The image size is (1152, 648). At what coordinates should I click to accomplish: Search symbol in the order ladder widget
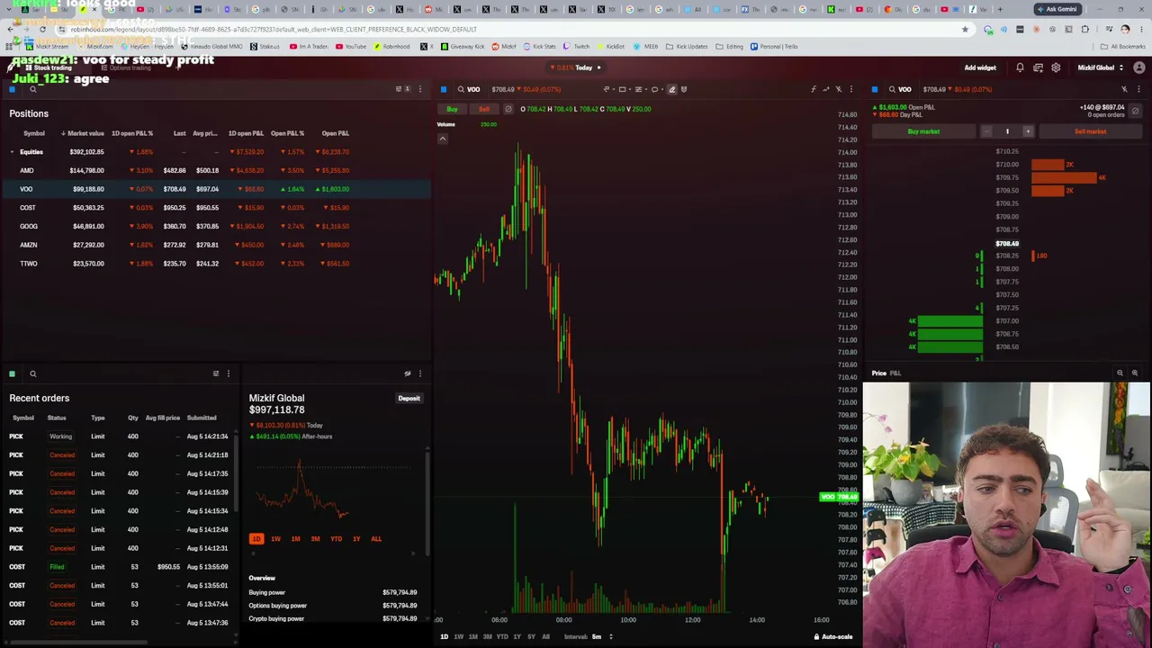click(892, 89)
